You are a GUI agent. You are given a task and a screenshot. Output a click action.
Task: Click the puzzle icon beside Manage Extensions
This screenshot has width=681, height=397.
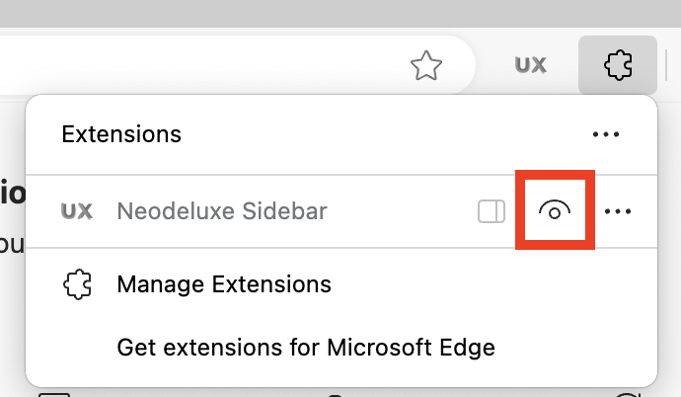78,285
